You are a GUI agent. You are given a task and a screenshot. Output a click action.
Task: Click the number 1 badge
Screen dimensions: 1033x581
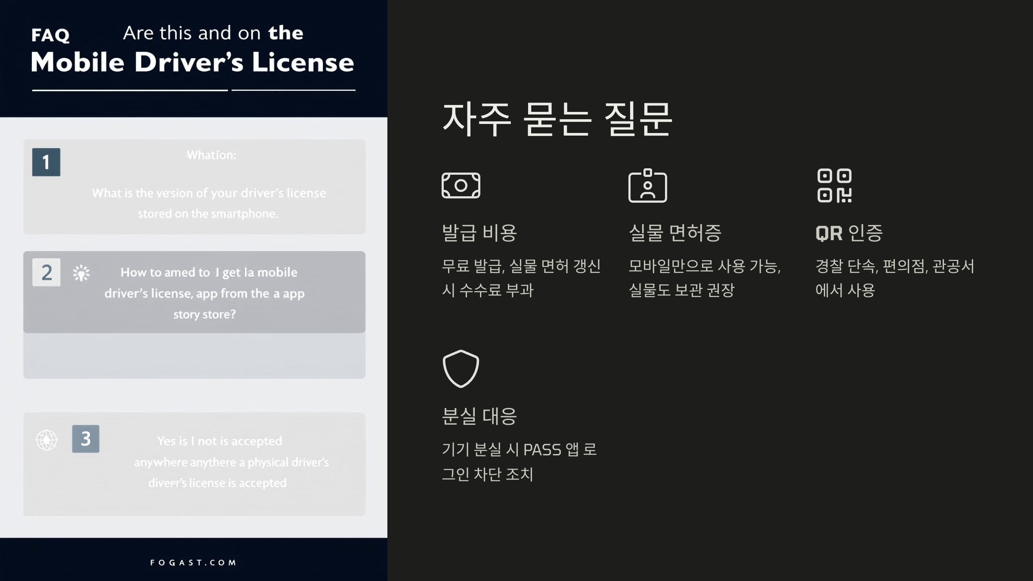point(46,162)
